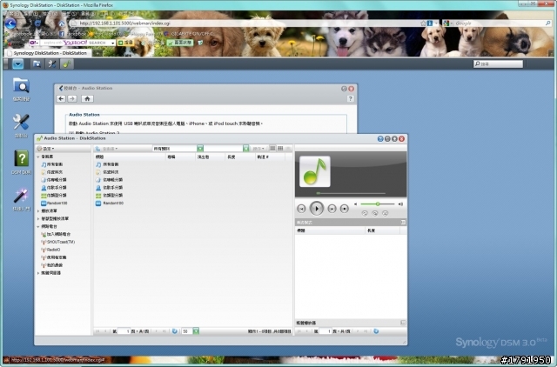Open Random100 in the main list
The image size is (557, 367).
110,203
